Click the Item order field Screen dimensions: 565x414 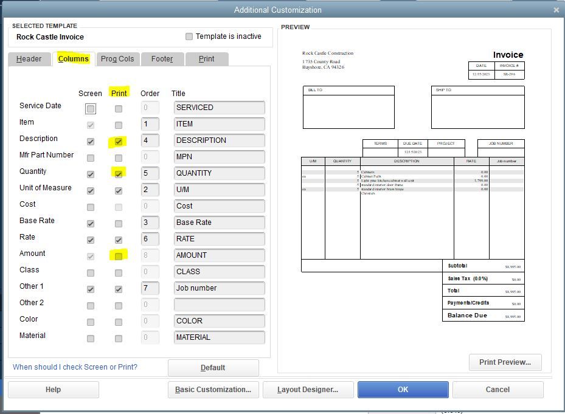point(150,124)
